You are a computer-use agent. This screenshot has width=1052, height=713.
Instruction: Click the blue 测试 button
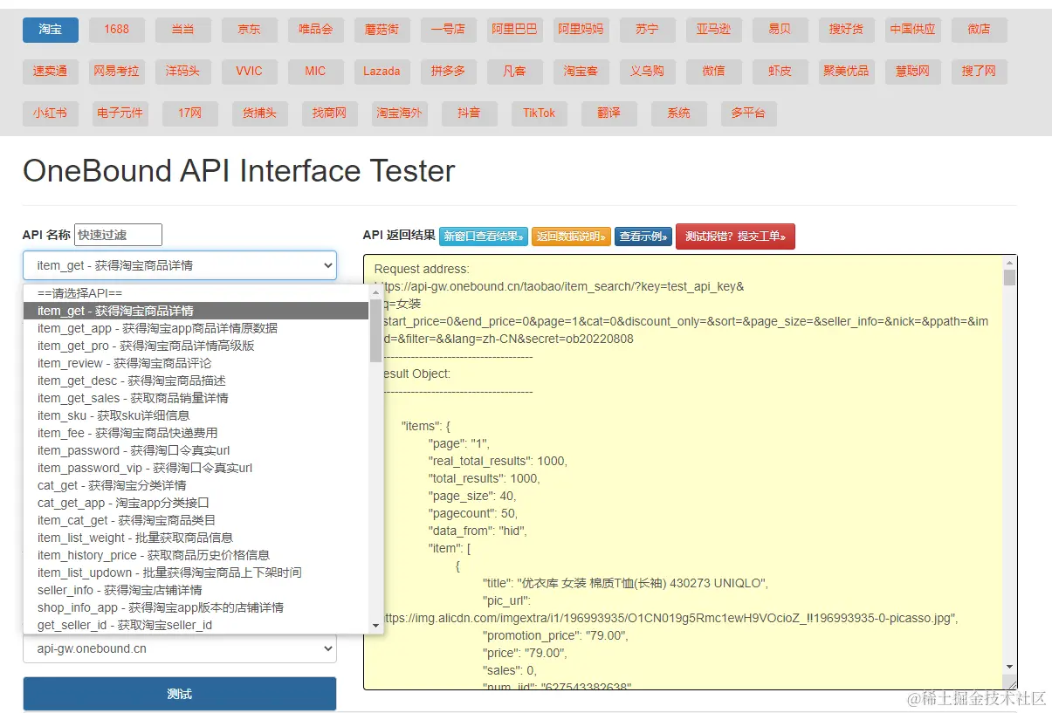tap(179, 694)
